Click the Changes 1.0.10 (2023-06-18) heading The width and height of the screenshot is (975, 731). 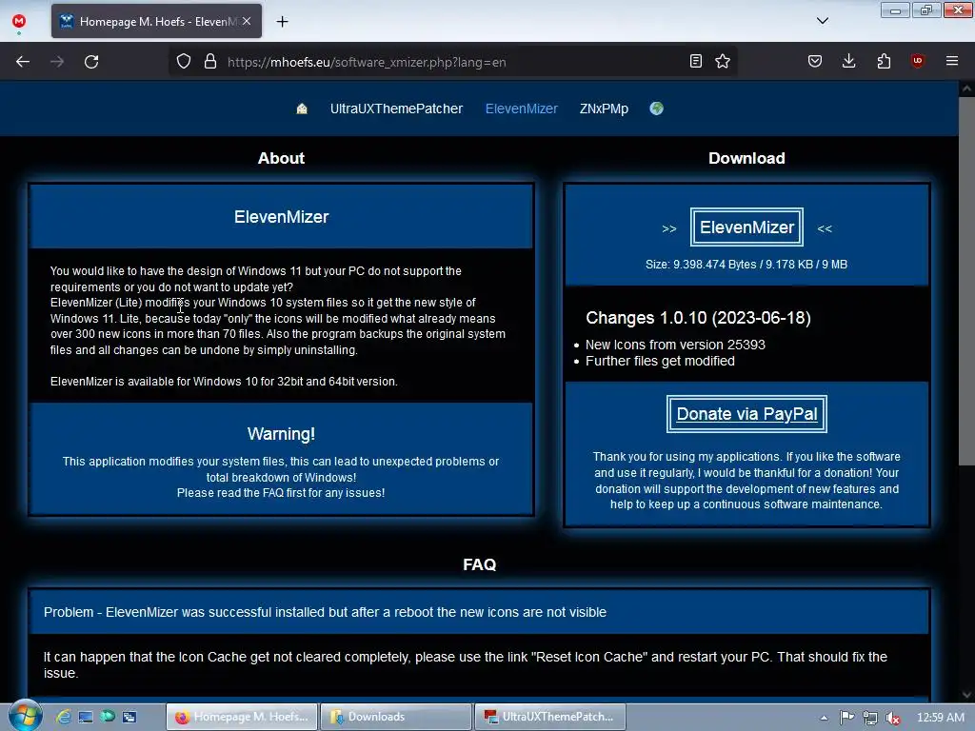[x=698, y=318]
